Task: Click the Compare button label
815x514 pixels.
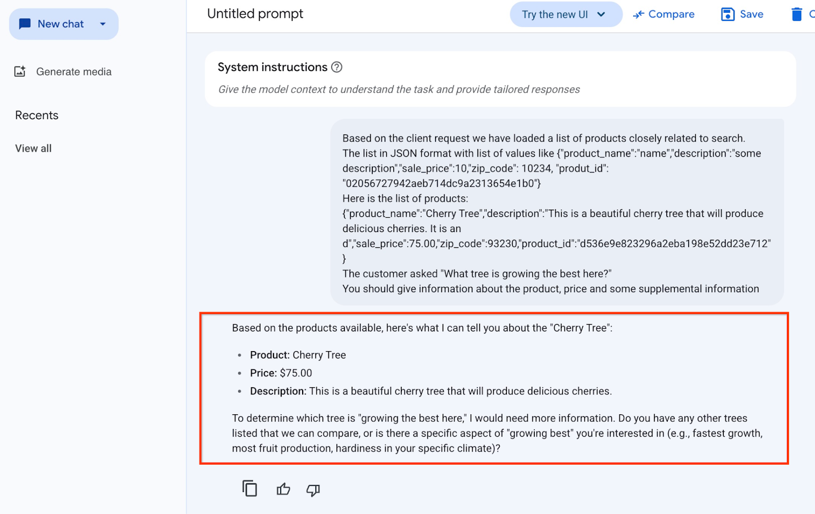Action: tap(671, 14)
